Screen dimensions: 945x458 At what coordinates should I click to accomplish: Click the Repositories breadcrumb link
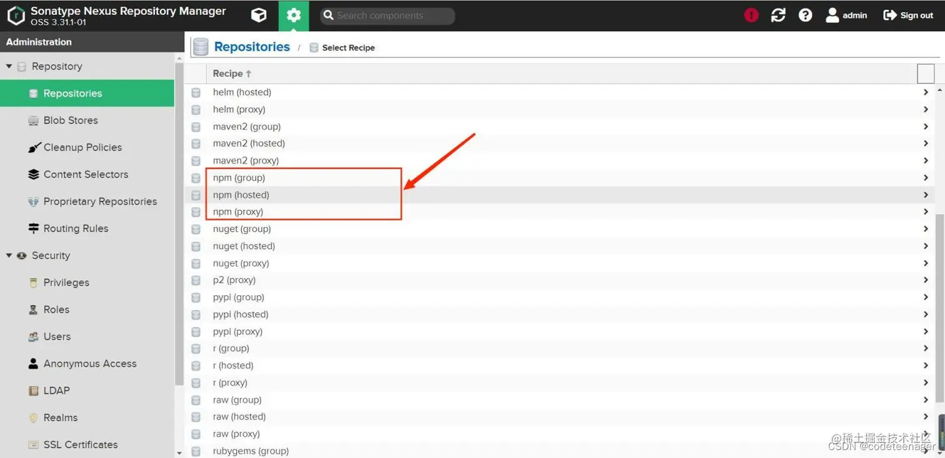pos(252,47)
